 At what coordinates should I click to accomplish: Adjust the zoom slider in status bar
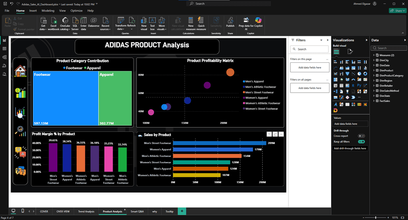375,217
